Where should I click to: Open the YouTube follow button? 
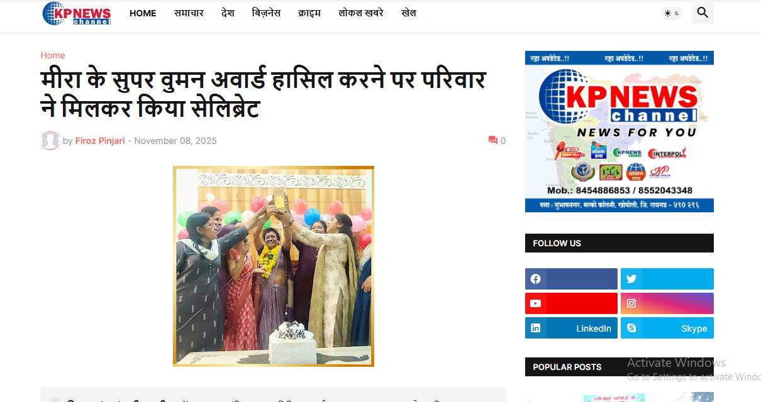(571, 303)
